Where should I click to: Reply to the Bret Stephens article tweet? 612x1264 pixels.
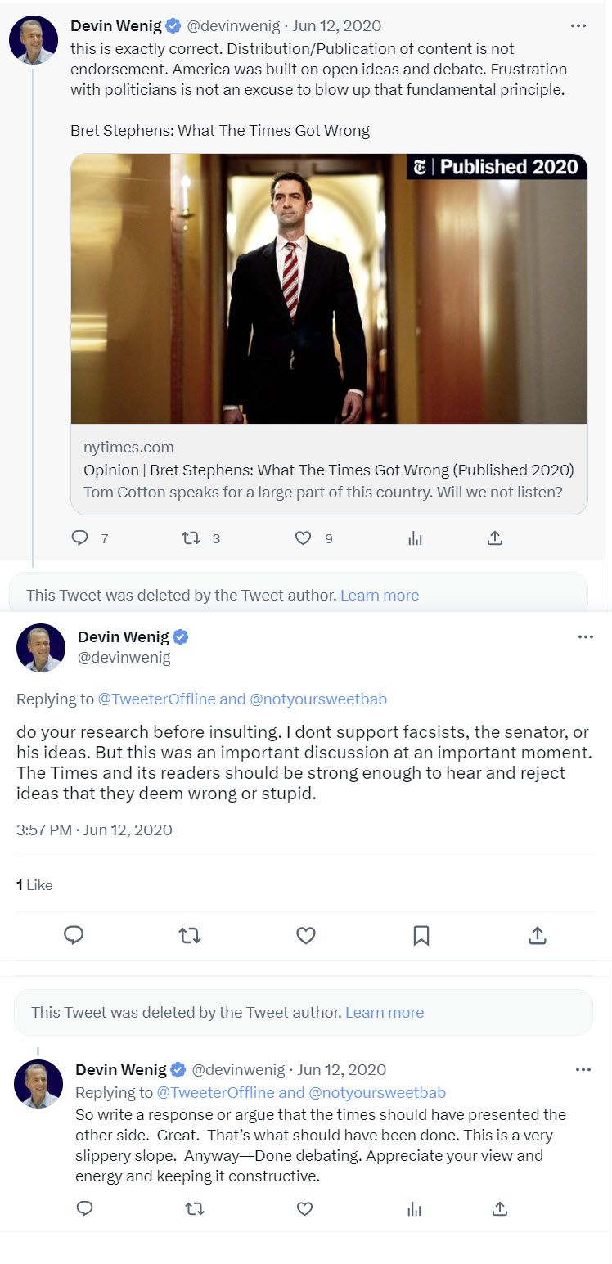click(80, 538)
